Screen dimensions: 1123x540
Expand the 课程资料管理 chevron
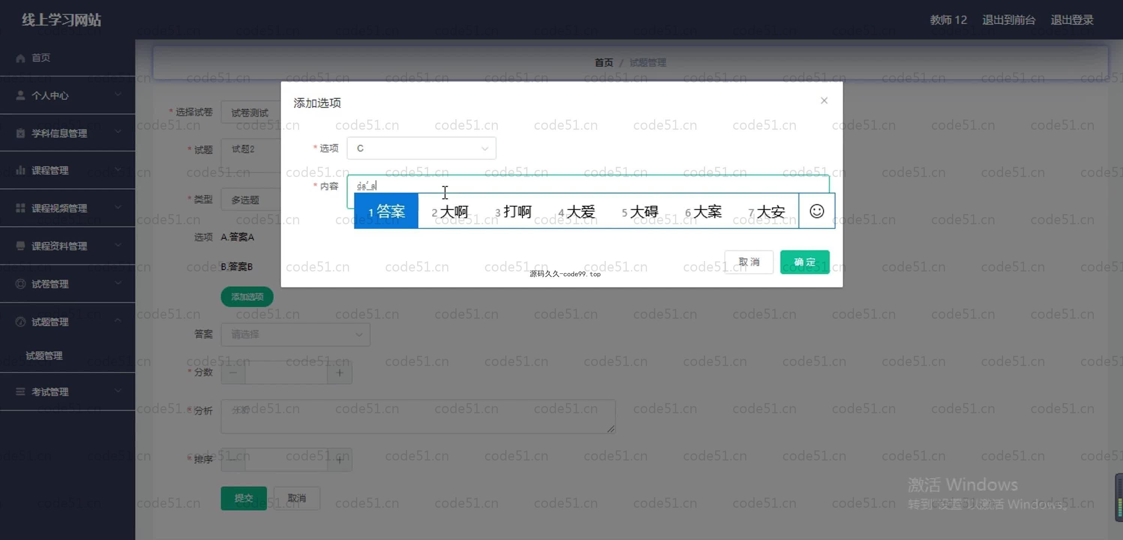(118, 245)
